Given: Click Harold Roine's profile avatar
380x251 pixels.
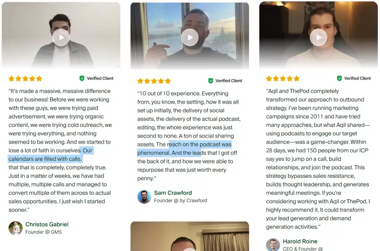Looking at the screenshot, I should point(273,244).
